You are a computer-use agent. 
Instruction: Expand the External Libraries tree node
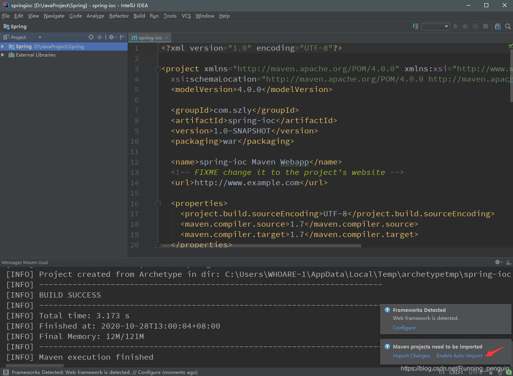[x=3, y=55]
